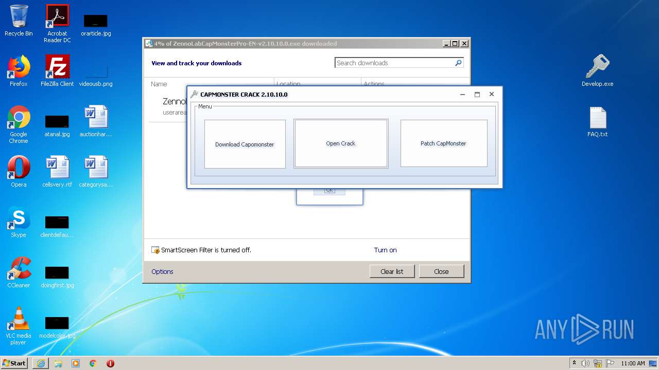Select modelcolor.jpg desktop file
This screenshot has height=370, width=659.
pos(57,327)
